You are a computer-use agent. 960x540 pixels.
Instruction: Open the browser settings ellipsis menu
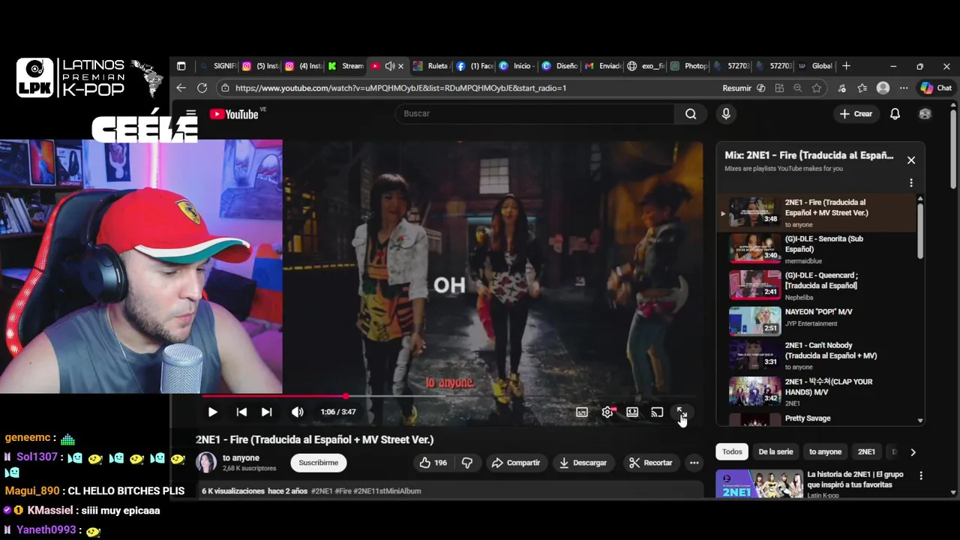tap(904, 88)
